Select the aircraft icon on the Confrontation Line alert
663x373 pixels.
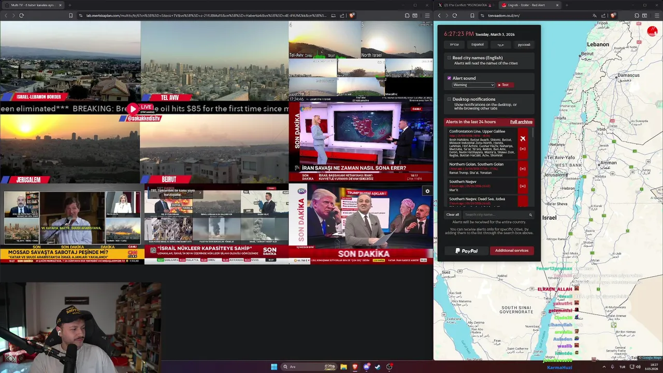coord(523,138)
